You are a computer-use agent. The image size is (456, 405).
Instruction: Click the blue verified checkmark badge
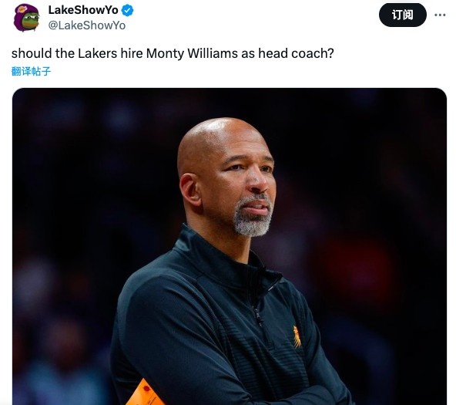point(127,11)
